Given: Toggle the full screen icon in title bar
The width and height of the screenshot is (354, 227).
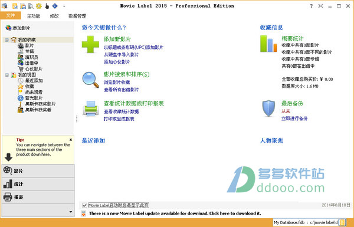Looking at the screenshot, I should 320,6.
